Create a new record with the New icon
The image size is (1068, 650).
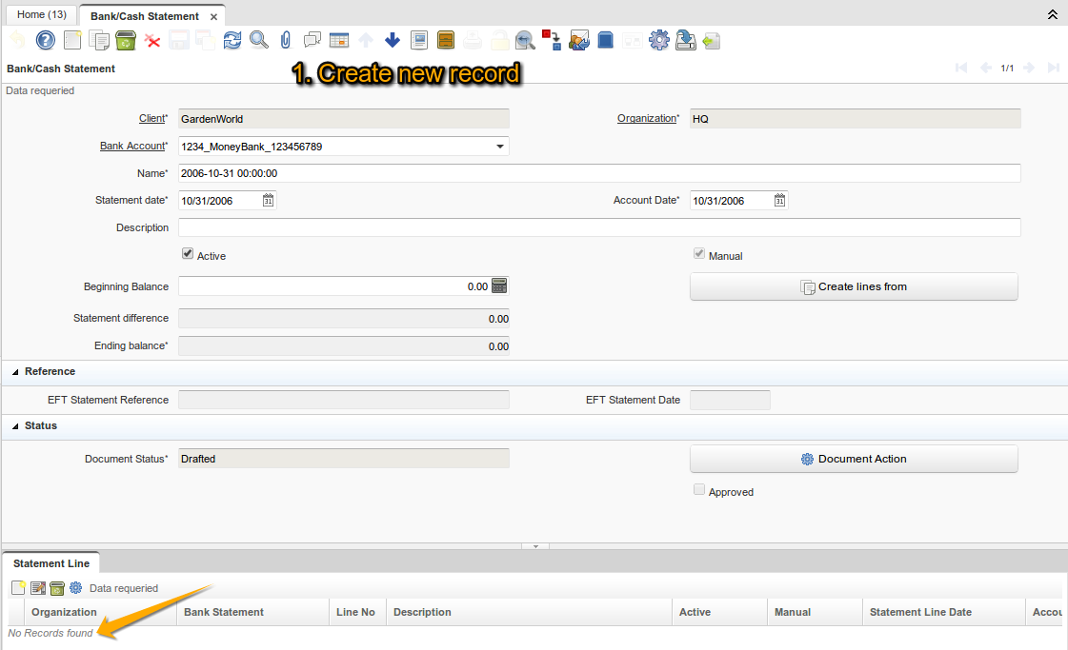72,40
